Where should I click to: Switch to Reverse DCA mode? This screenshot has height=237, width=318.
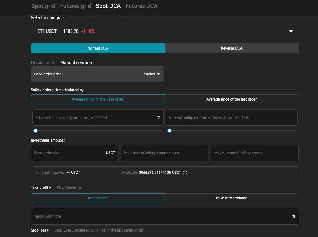coord(232,48)
